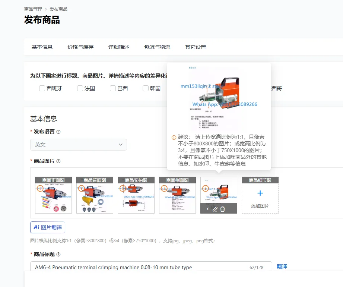Click the 翻译 link beside the product title
The width and height of the screenshot is (343, 287).
pyautogui.click(x=282, y=266)
